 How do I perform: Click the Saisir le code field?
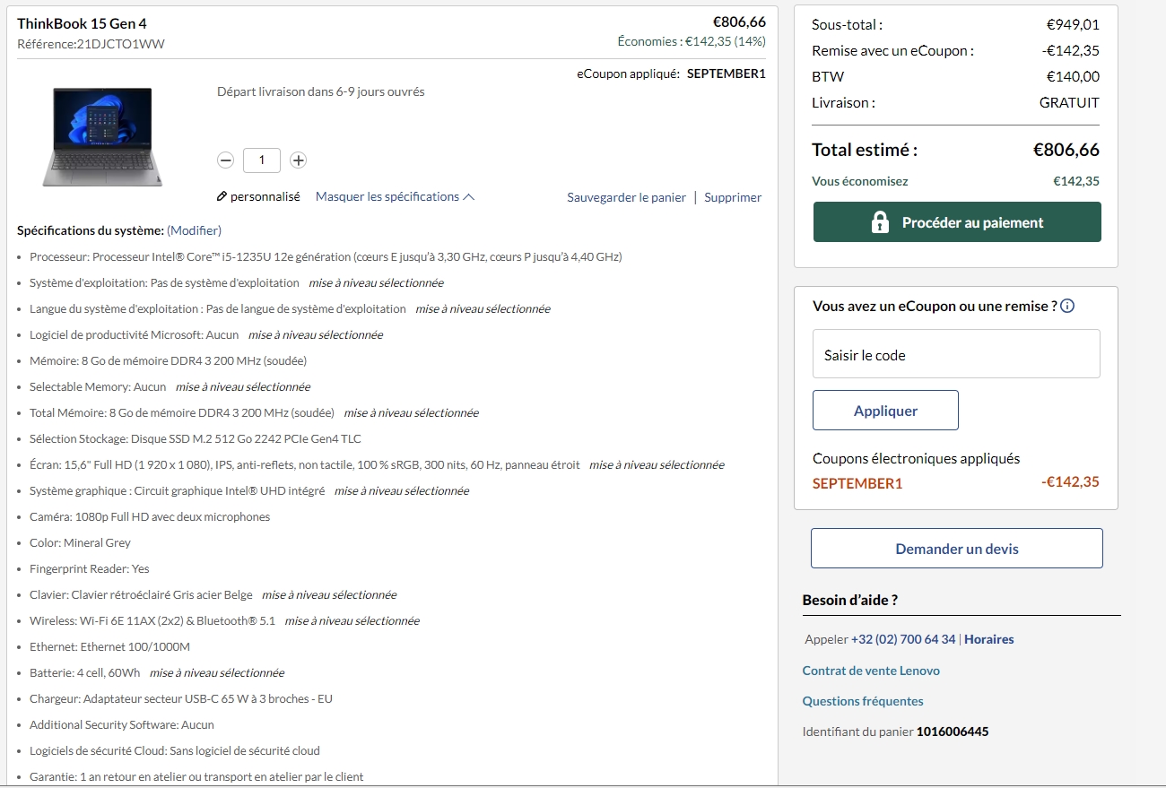pyautogui.click(x=956, y=354)
